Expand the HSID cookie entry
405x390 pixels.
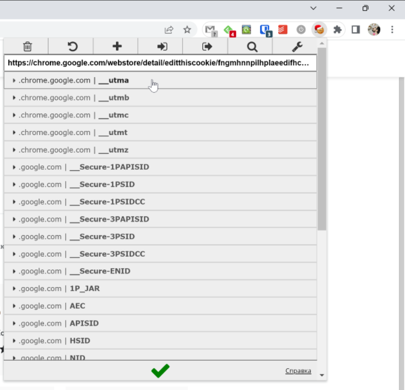pyautogui.click(x=160, y=341)
